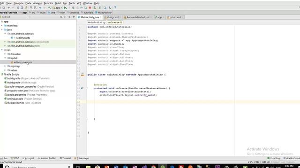
Task: Click the Copy icon in toolbar
Action: [x=22, y=8]
